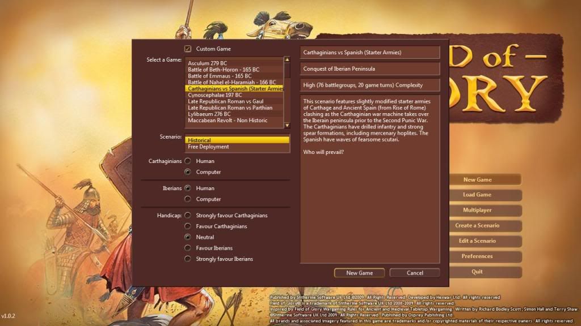Select Carthaginians vs Spanish (Starter Armies)
Viewport: 581px width, 326px height.
point(234,89)
